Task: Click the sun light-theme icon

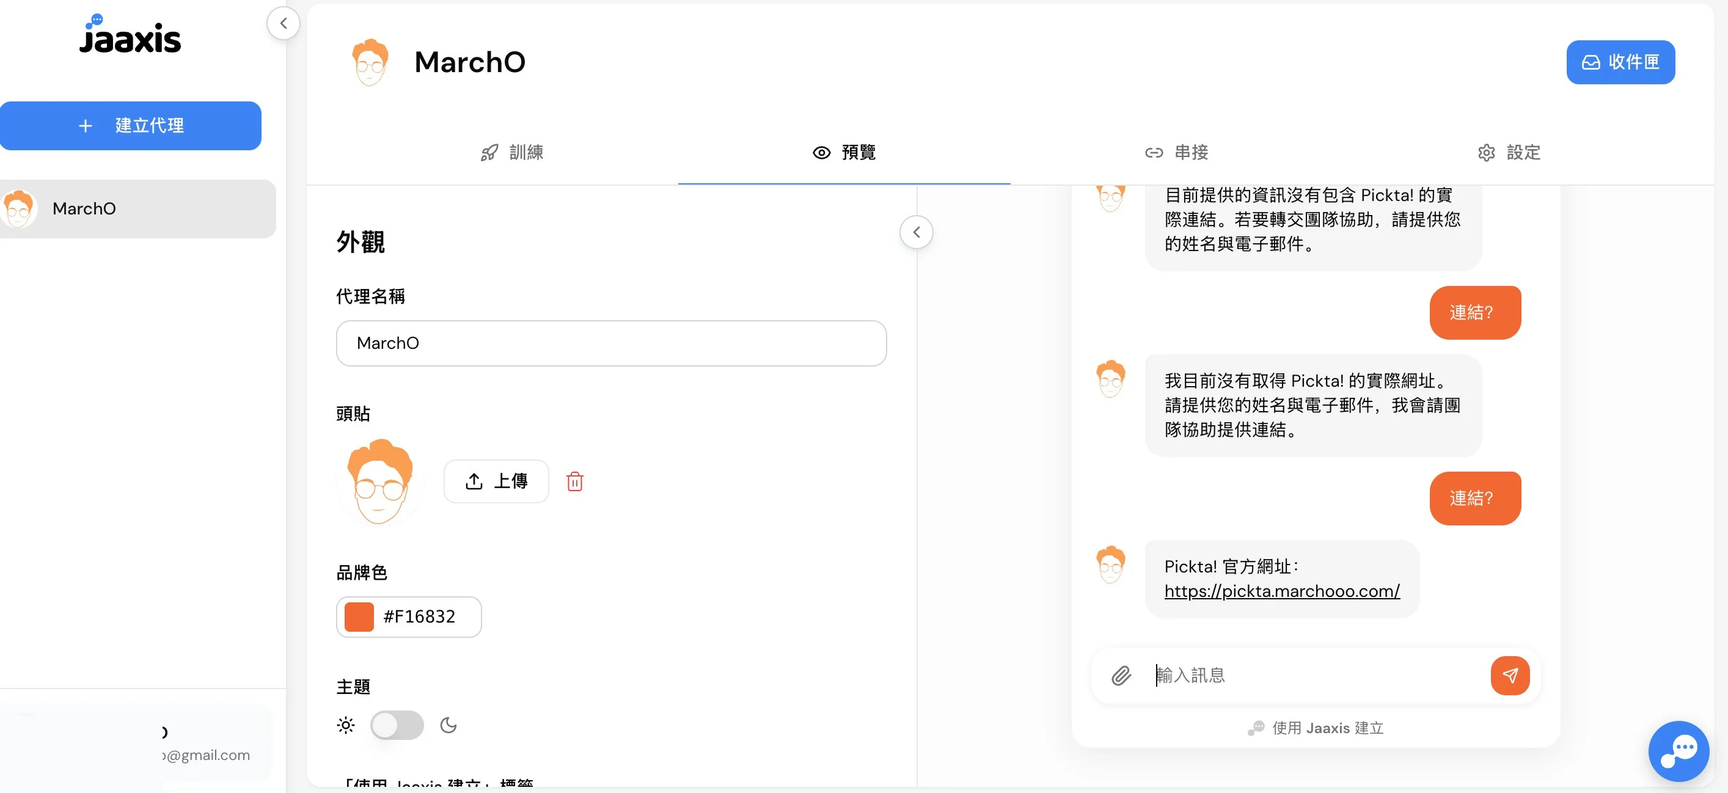Action: click(x=345, y=725)
